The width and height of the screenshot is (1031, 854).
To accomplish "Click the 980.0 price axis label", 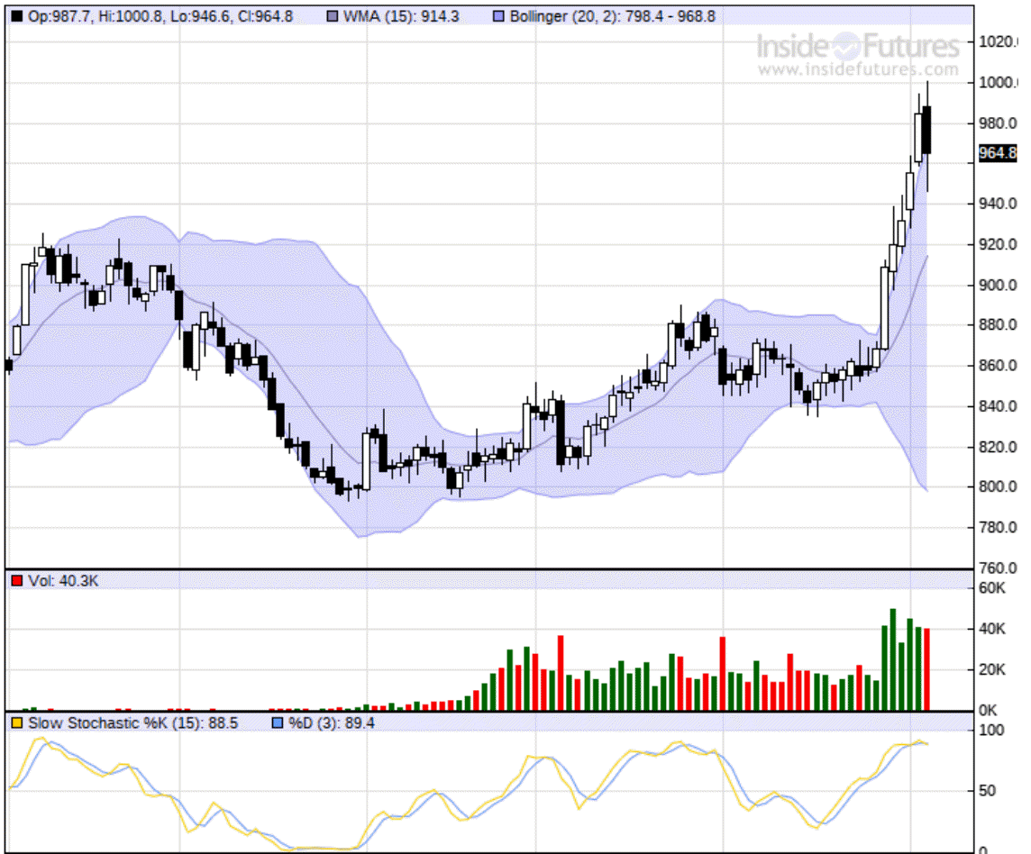I will 999,123.
